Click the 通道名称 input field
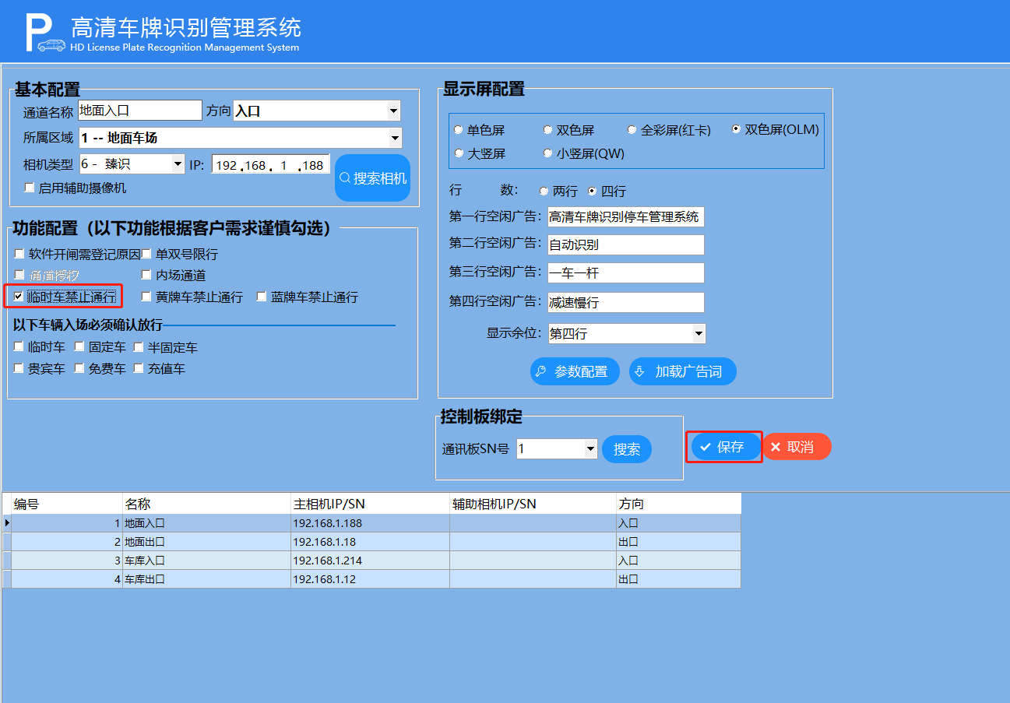 (x=140, y=111)
